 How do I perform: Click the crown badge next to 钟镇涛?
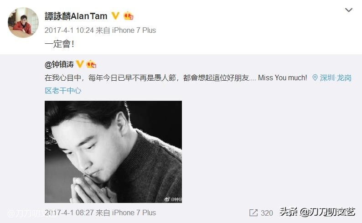(x=91, y=64)
